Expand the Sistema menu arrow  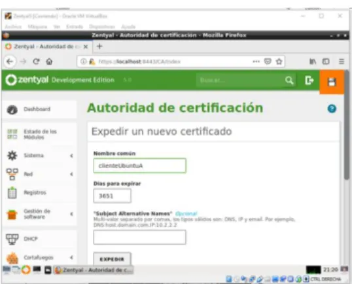point(71,156)
